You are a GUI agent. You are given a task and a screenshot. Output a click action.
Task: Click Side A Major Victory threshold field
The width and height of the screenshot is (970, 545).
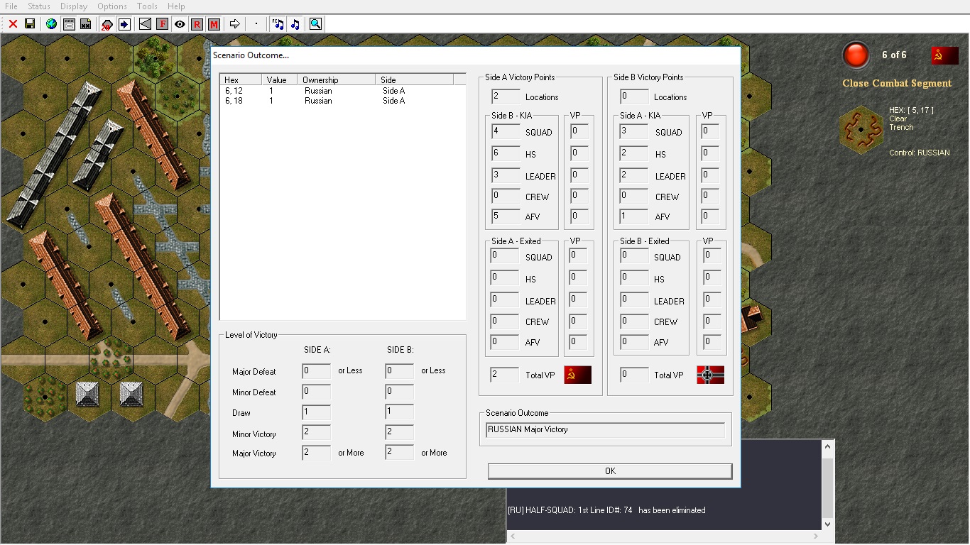coord(317,453)
